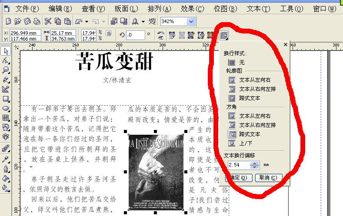The height and width of the screenshot is (216, 343).
Task: Expand the application launcher dropdown arrow
Action: click(143, 22)
